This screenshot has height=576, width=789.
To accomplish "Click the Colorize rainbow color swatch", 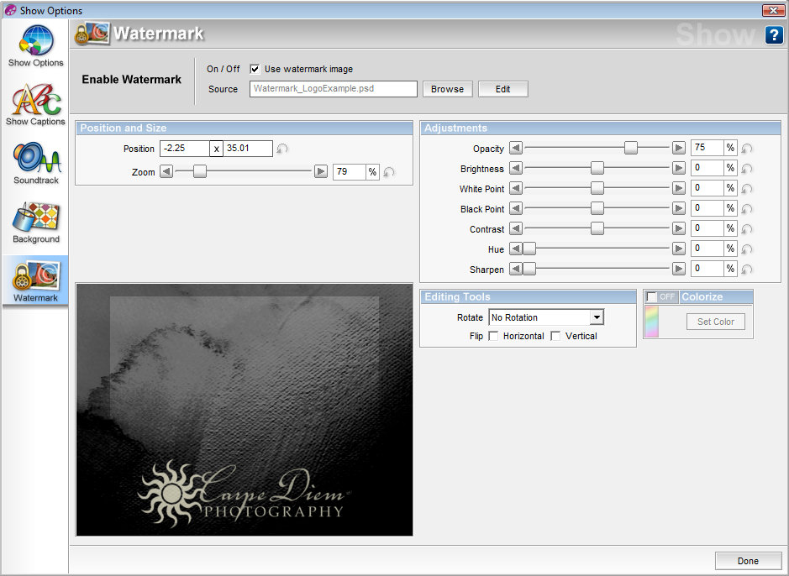I will 652,322.
